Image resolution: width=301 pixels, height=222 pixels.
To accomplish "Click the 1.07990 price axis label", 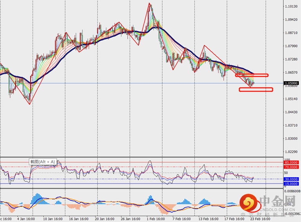I will click(291, 46).
